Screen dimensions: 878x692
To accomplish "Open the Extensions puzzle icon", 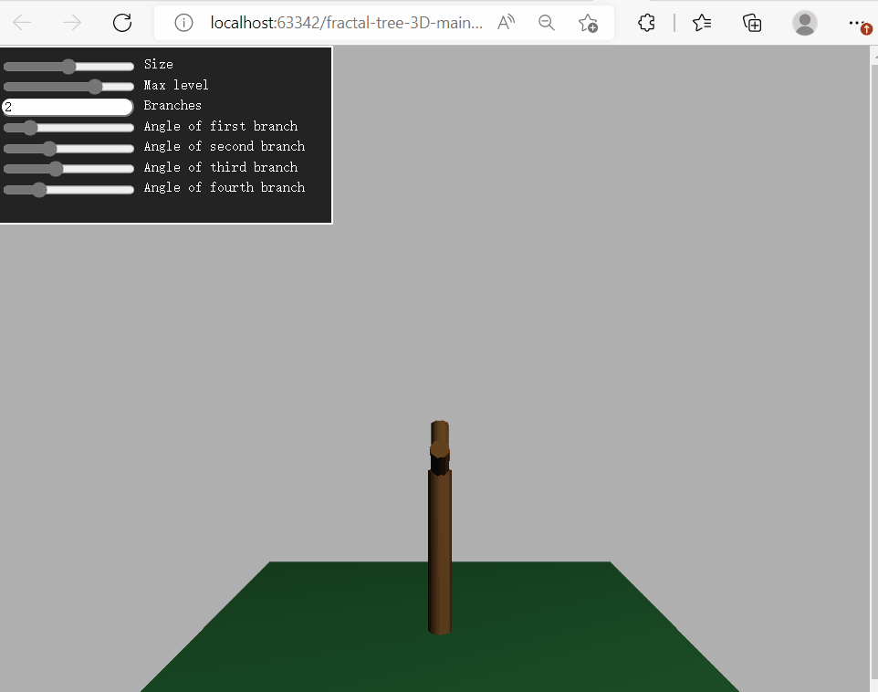I will pos(647,23).
